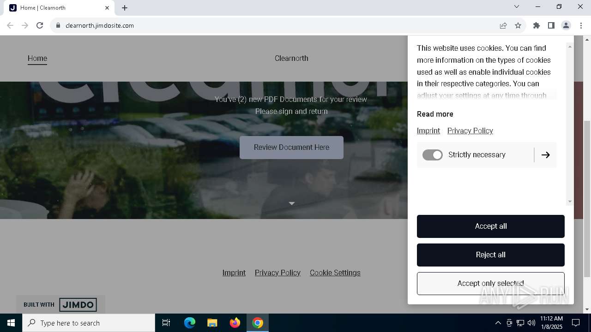Open the Extensions puzzle icon
591x332 pixels.
tap(537, 25)
